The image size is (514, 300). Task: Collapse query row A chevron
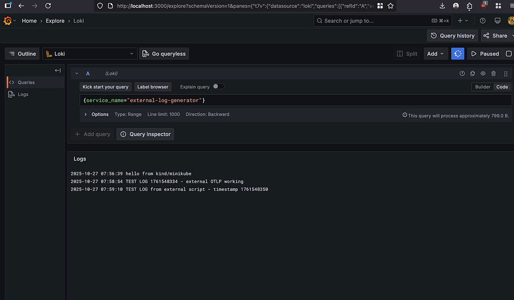coord(77,73)
